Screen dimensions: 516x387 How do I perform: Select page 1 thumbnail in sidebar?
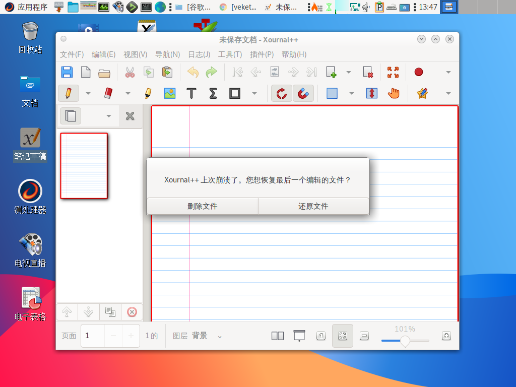[84, 166]
